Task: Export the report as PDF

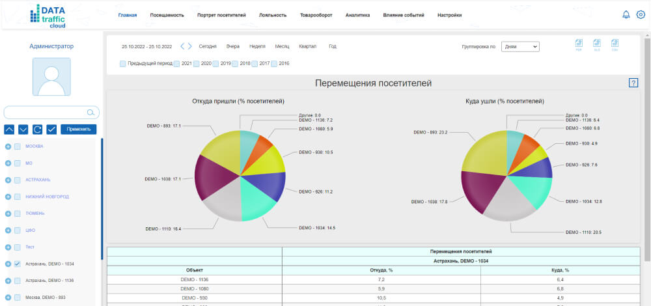Action: [x=579, y=45]
